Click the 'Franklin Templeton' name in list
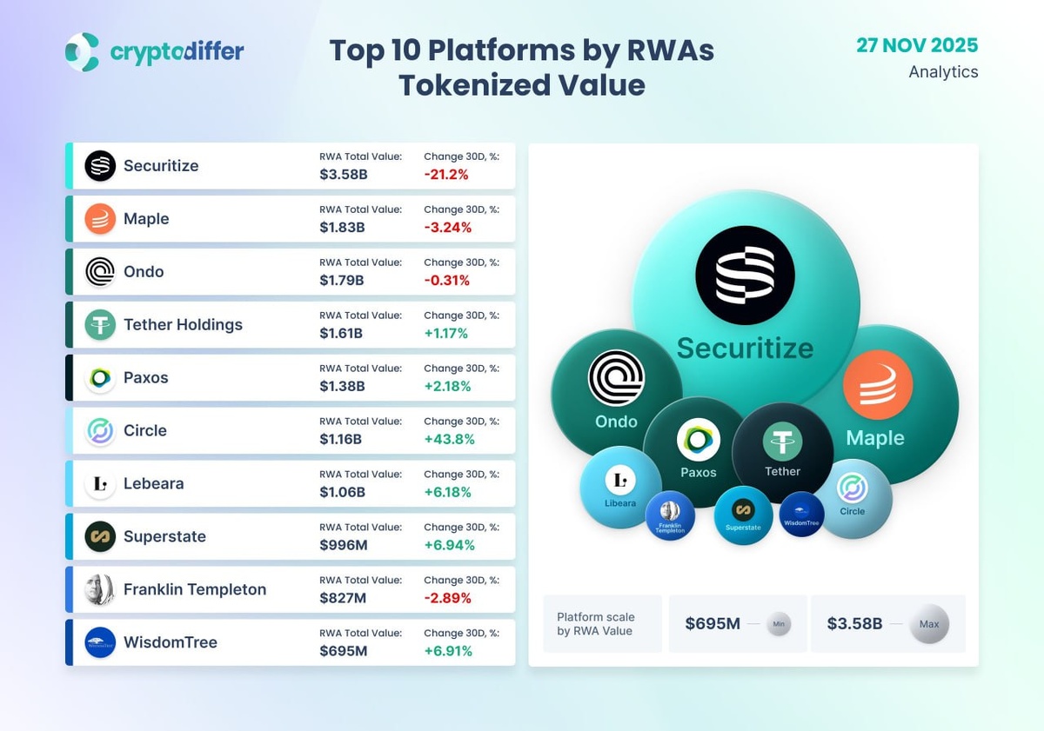Screen dimensions: 1044x731 tap(195, 590)
